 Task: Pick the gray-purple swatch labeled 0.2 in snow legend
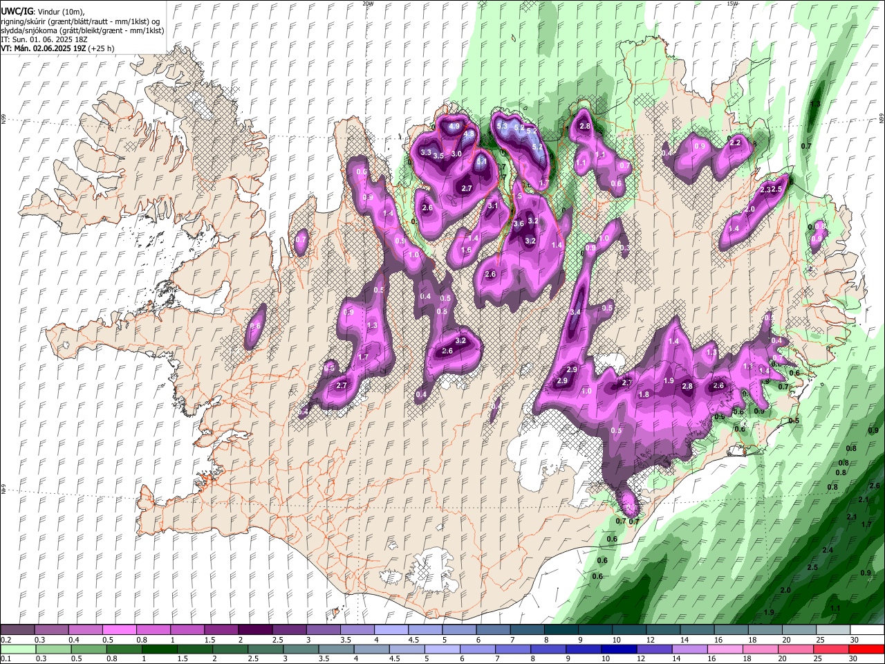[x=17, y=630]
